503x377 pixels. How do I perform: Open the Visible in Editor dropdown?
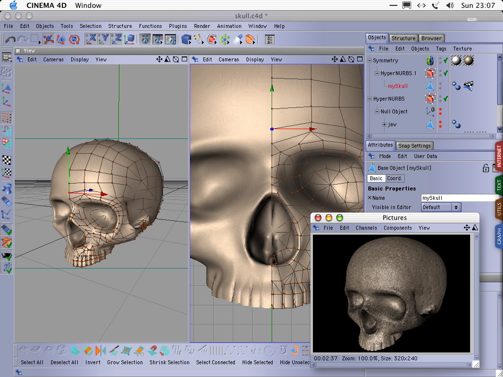[441, 207]
